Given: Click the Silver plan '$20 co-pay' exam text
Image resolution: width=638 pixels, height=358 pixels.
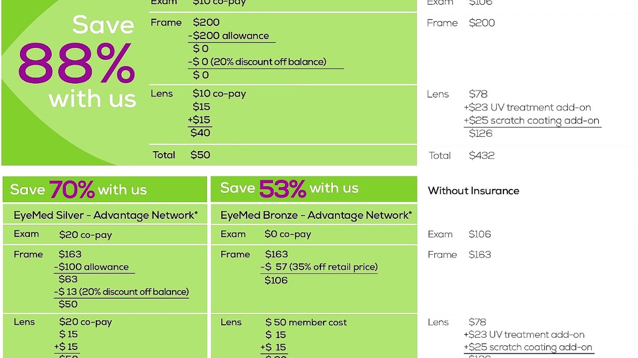Looking at the screenshot, I should pos(85,235).
